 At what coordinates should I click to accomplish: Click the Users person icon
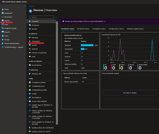[x=3, y=36]
